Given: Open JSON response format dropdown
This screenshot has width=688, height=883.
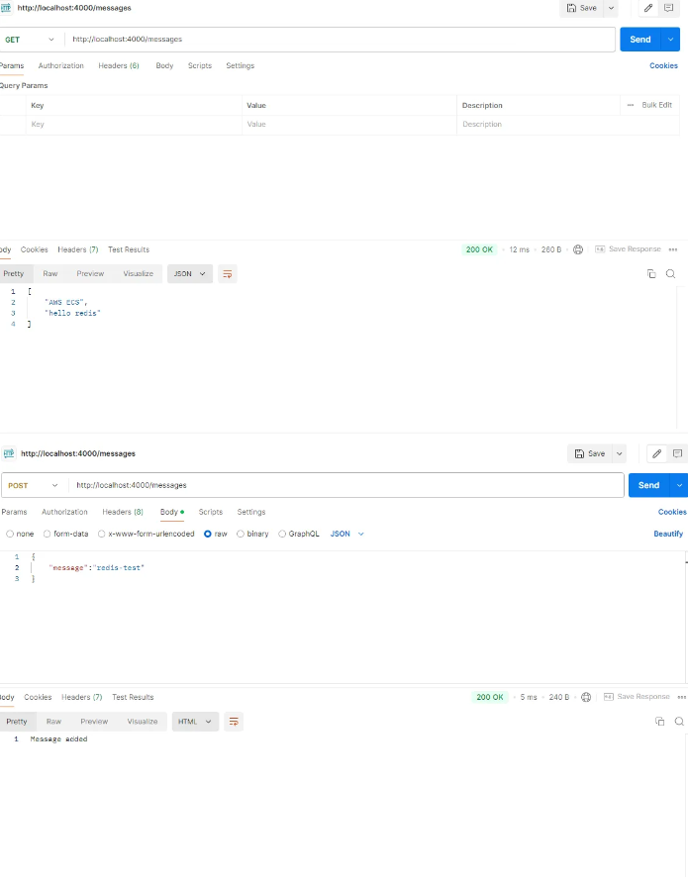Looking at the screenshot, I should (x=190, y=273).
